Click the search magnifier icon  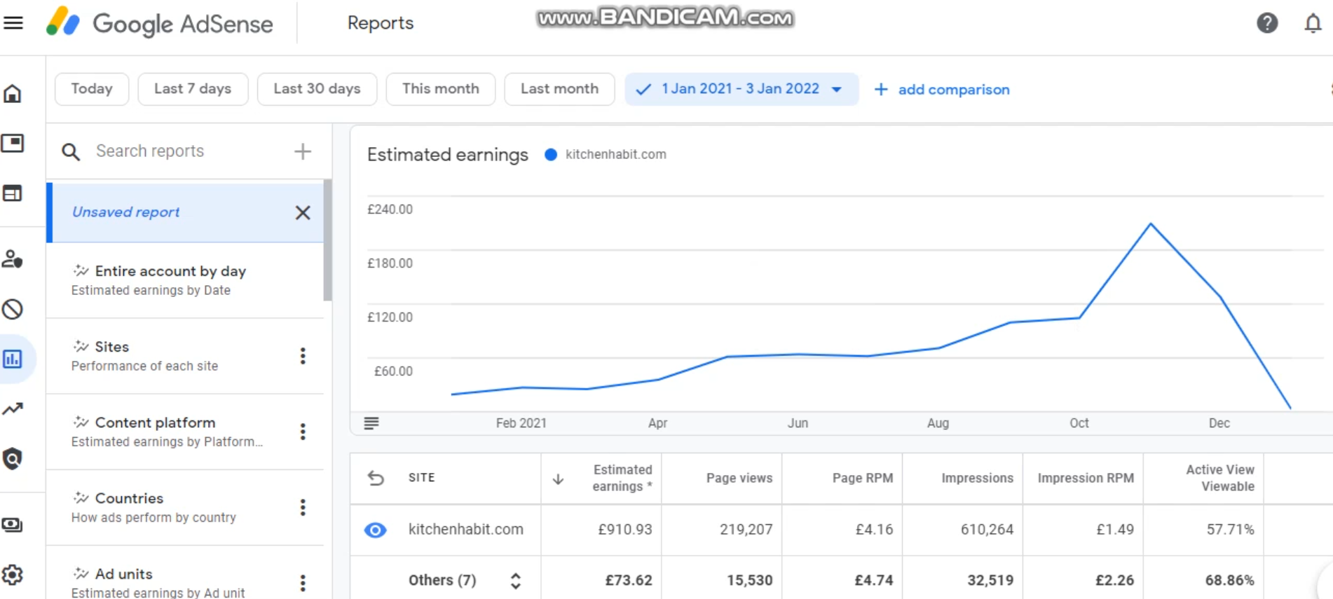point(71,151)
